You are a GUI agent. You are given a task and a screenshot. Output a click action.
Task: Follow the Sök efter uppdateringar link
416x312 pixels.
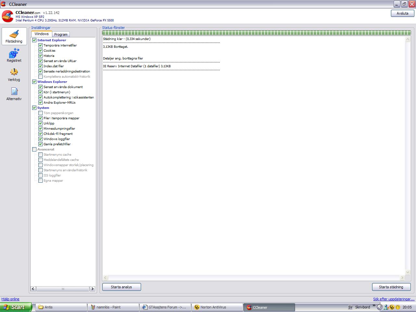pos(394,299)
